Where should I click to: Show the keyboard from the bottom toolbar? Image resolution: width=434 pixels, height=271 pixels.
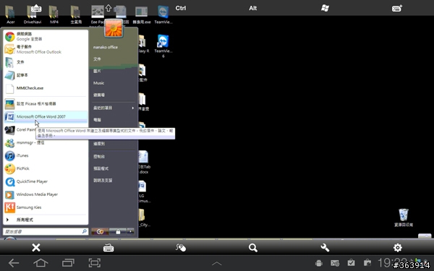pos(109,248)
